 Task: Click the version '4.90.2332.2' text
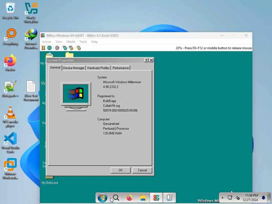pyautogui.click(x=111, y=87)
